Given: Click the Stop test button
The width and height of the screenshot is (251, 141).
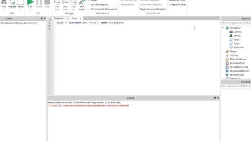Looking at the screenshot, I should tap(47, 4).
